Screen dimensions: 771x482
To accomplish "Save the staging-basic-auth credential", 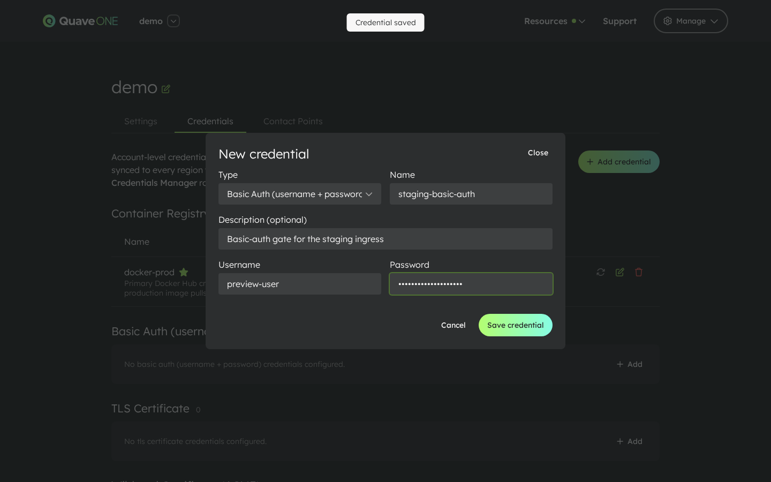I will coord(516,325).
